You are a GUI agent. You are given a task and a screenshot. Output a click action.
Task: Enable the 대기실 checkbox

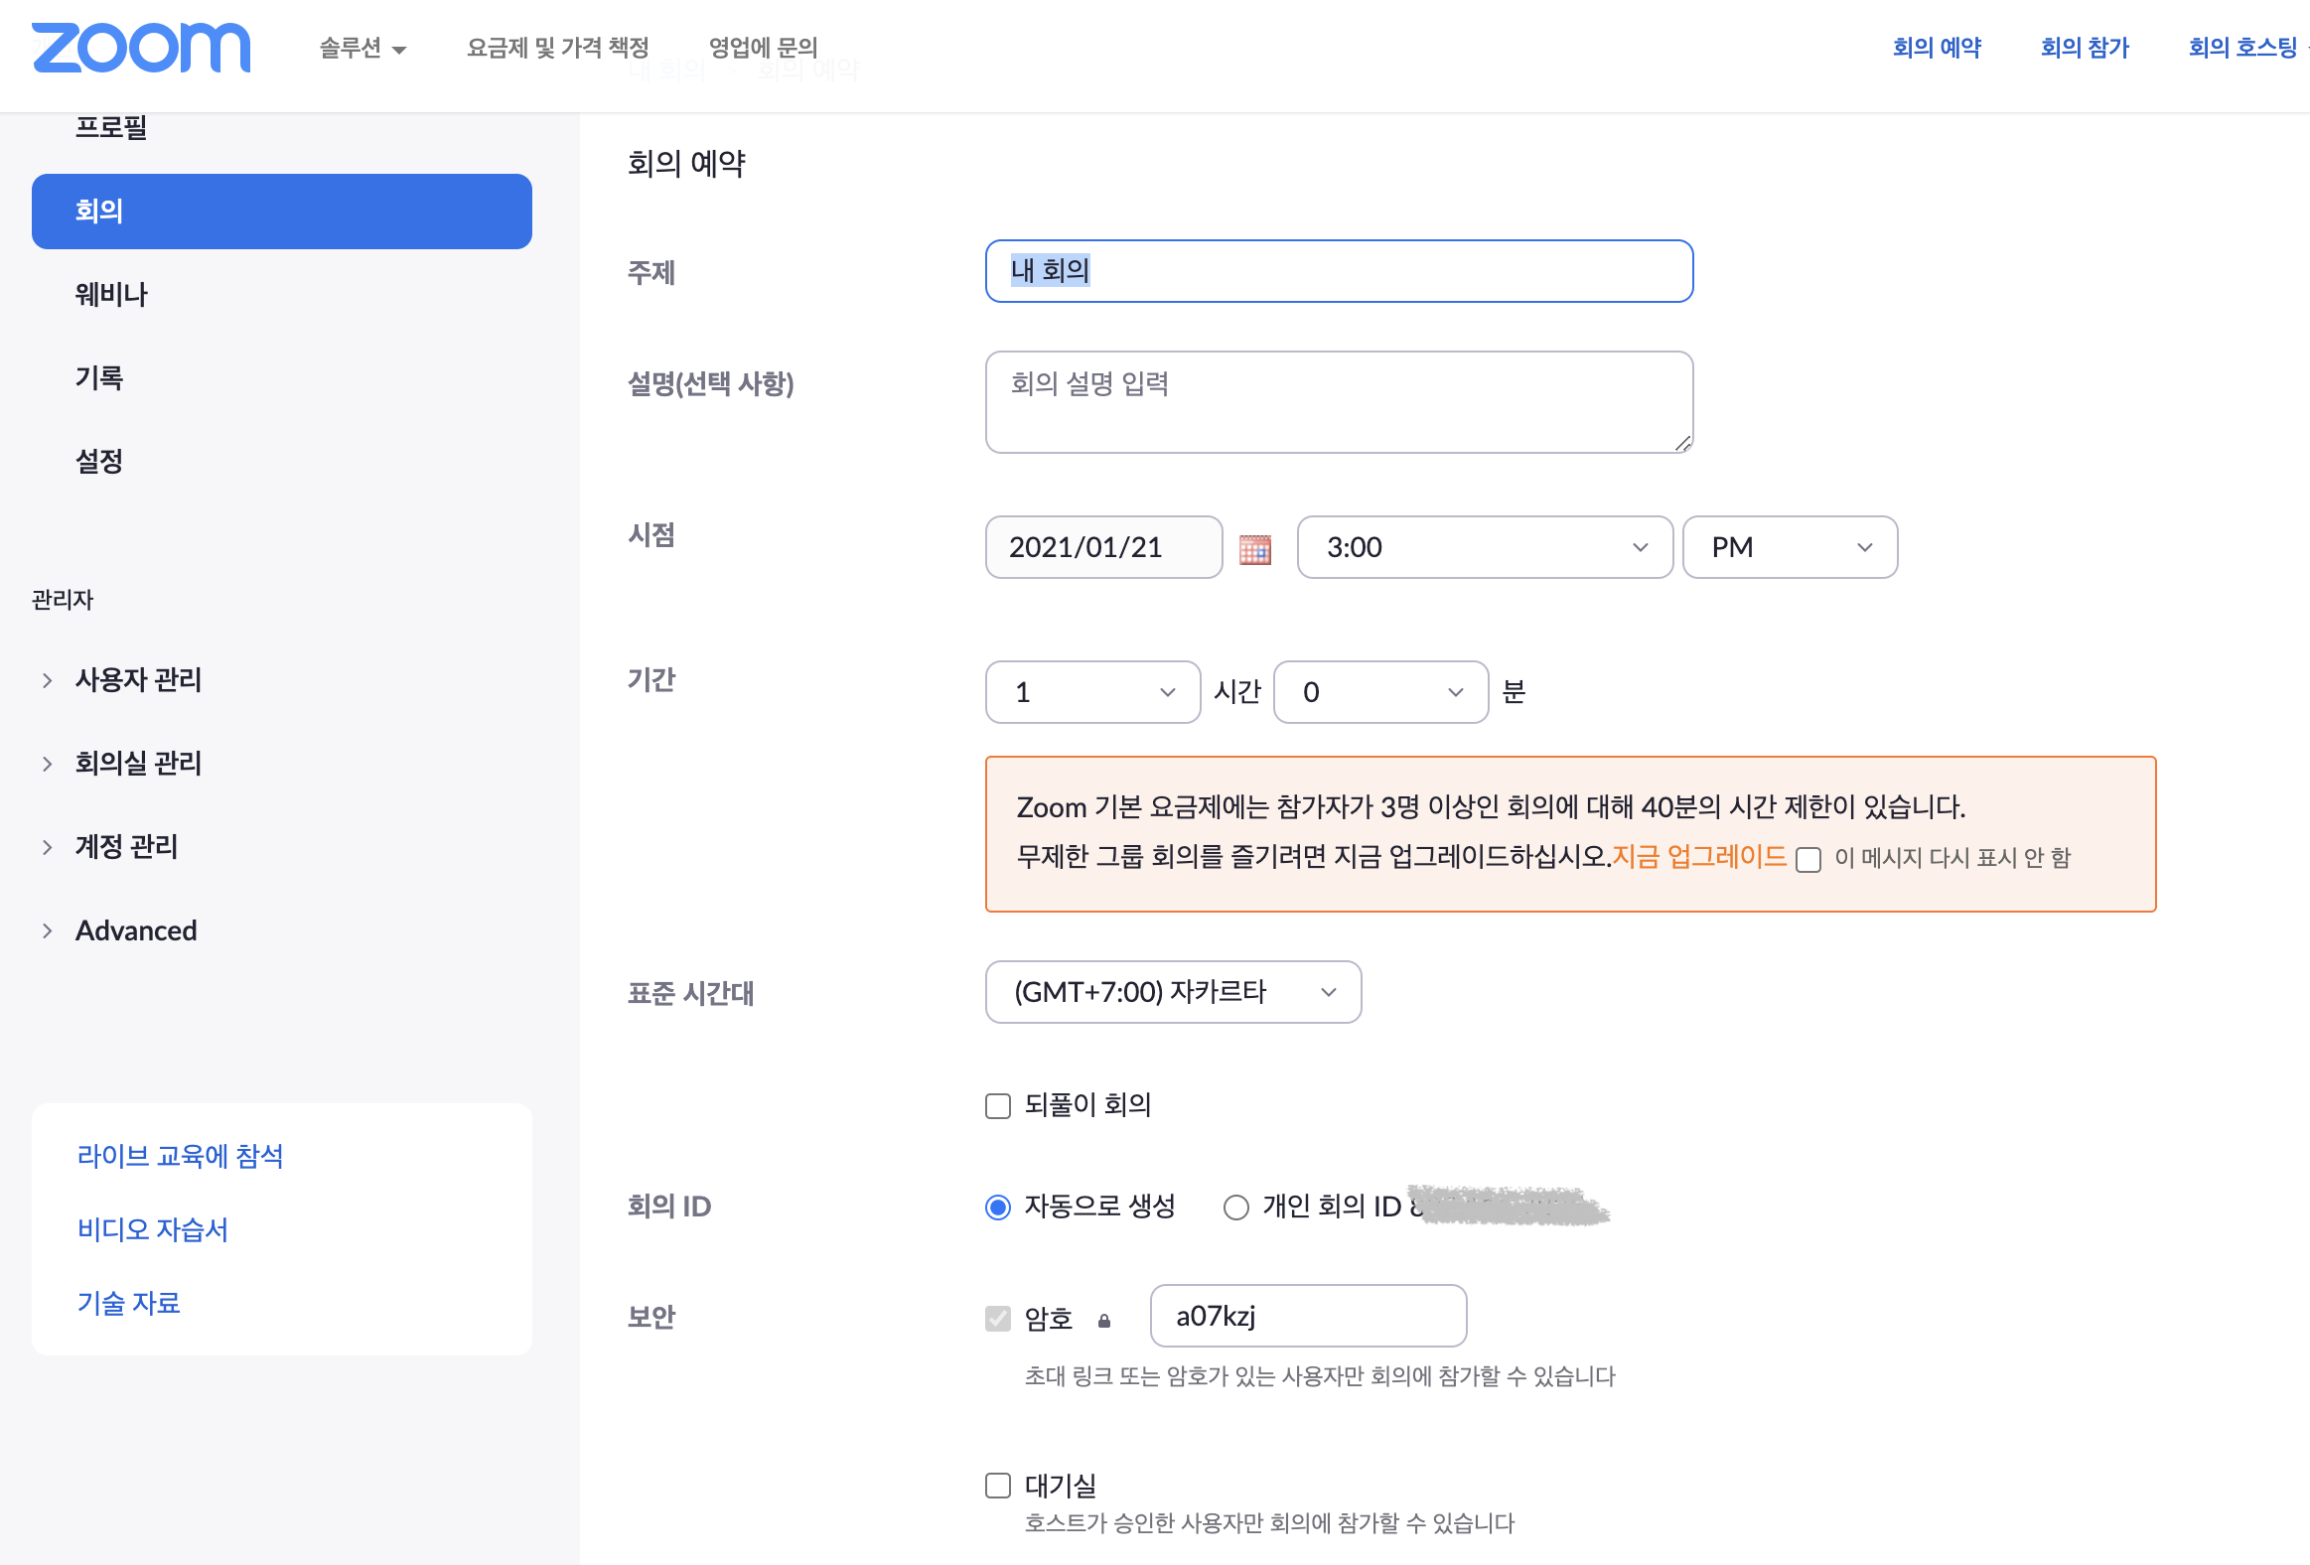coord(997,1486)
